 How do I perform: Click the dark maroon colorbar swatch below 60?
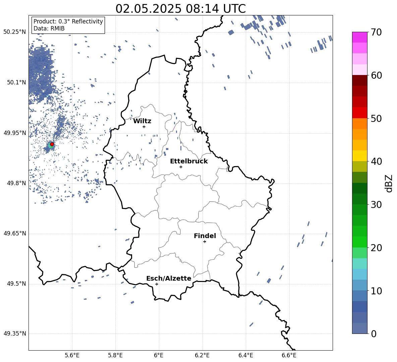click(360, 80)
